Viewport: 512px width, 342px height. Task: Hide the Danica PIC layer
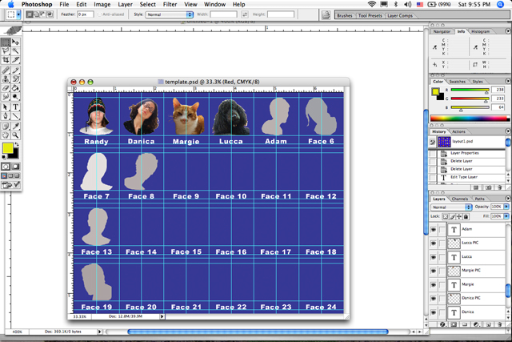(x=434, y=299)
